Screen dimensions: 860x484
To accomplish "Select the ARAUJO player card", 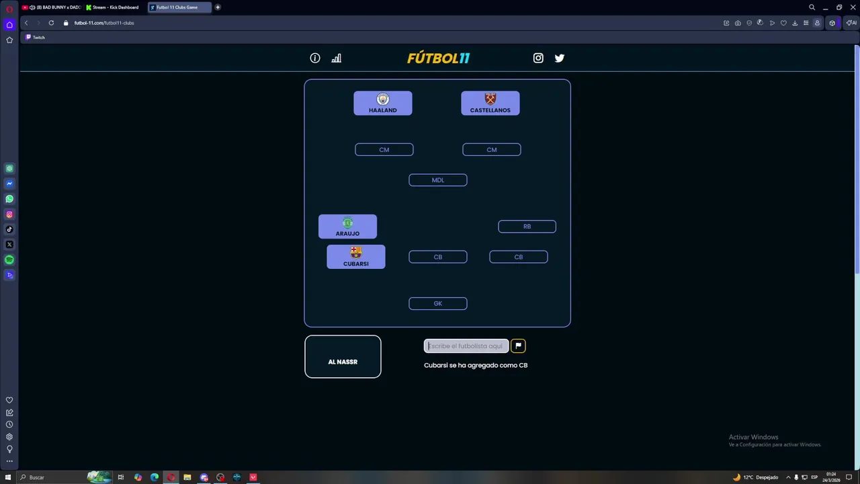I will click(347, 227).
